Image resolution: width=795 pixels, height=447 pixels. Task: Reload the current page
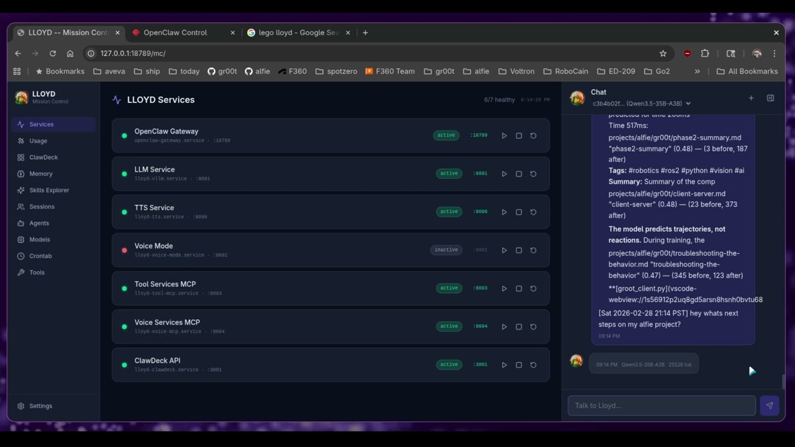pyautogui.click(x=53, y=53)
